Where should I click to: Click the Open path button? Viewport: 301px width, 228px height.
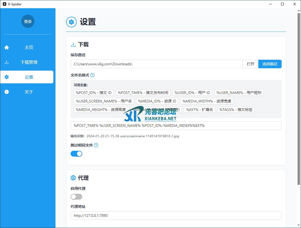(x=250, y=64)
